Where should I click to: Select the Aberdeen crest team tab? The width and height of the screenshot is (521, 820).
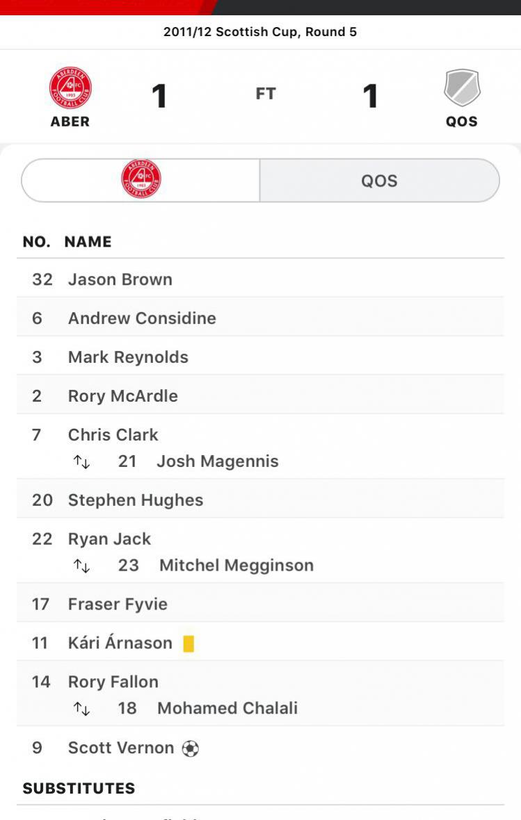[x=141, y=180]
